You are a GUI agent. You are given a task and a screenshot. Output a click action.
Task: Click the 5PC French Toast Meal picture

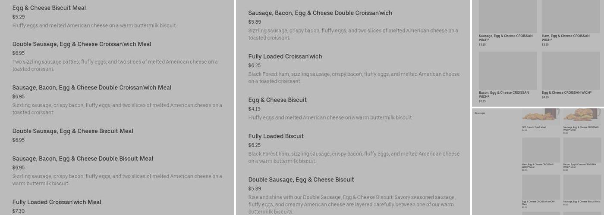click(x=541, y=116)
